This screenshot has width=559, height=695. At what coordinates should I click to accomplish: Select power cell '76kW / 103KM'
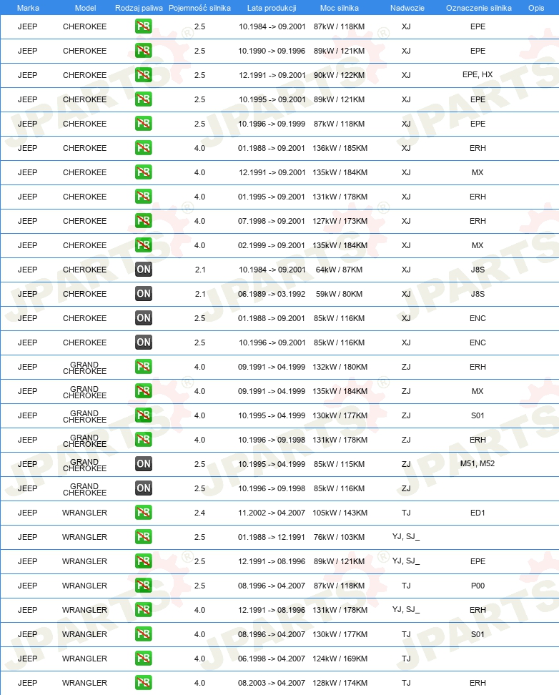pyautogui.click(x=339, y=537)
